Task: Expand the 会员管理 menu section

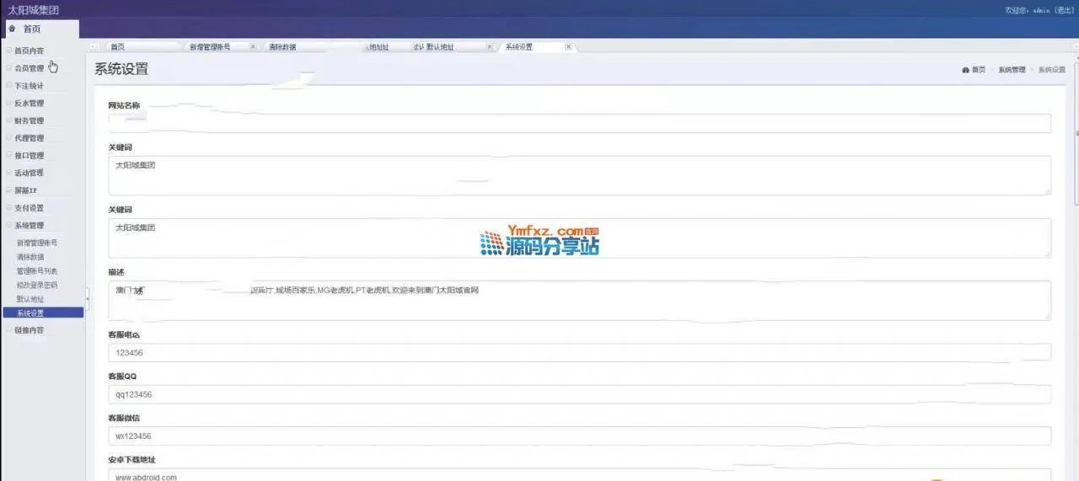Action: [29, 68]
